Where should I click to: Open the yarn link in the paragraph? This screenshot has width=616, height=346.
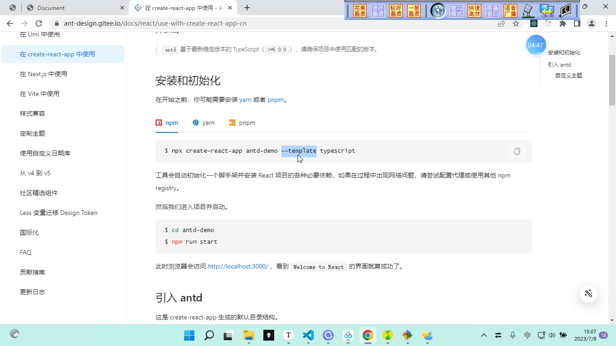tap(245, 100)
